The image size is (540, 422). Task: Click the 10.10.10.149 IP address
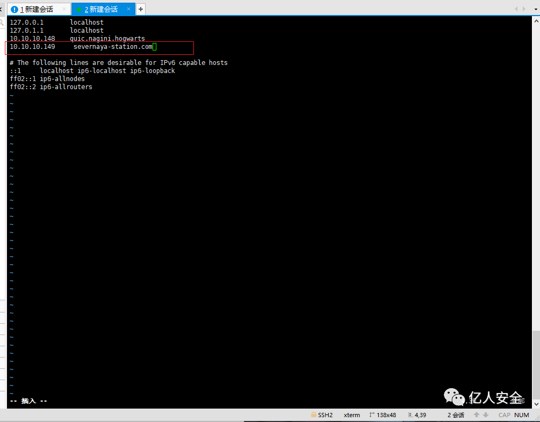pyautogui.click(x=32, y=47)
